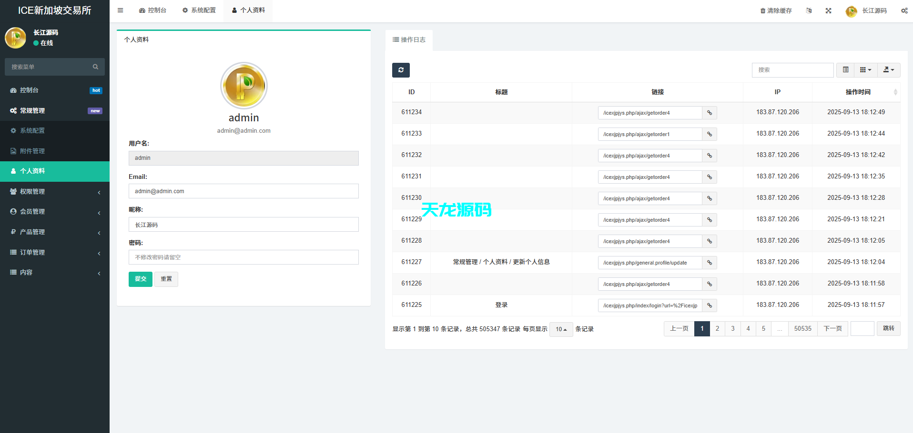Click the 提交 submit button
Image resolution: width=913 pixels, height=433 pixels.
tap(140, 279)
